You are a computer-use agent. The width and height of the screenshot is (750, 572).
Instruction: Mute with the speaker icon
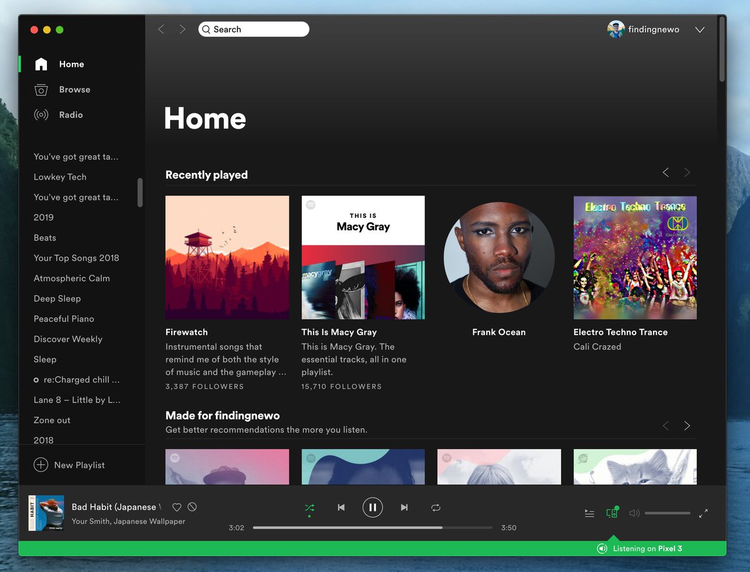[x=634, y=513]
